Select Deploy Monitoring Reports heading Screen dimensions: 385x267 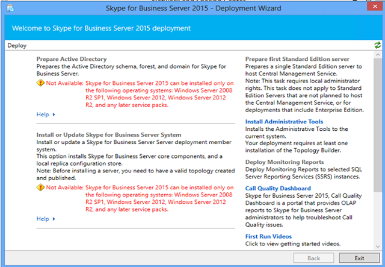(x=286, y=163)
